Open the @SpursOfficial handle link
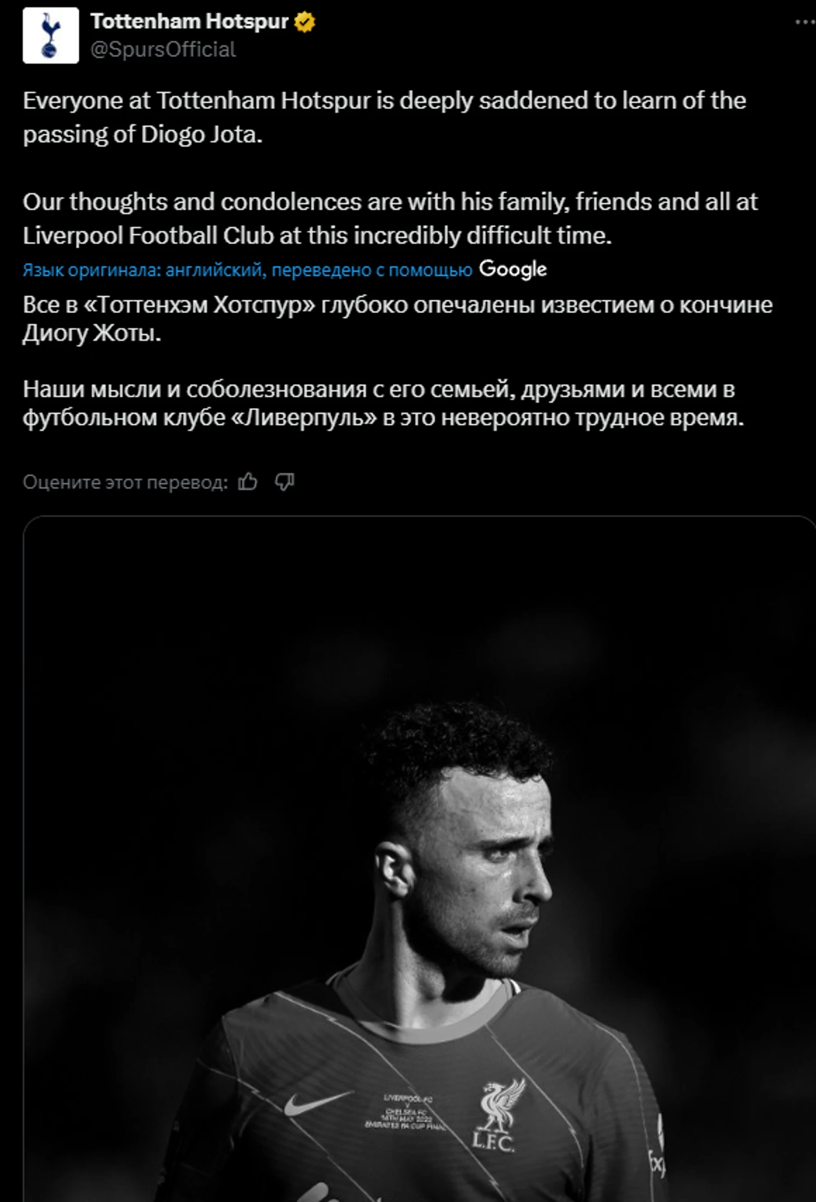Image resolution: width=816 pixels, height=1202 pixels. 163,50
